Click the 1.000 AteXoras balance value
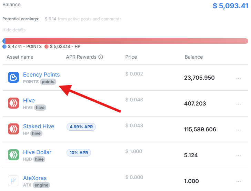Viewport: 251px width, 191px height. (x=191, y=181)
